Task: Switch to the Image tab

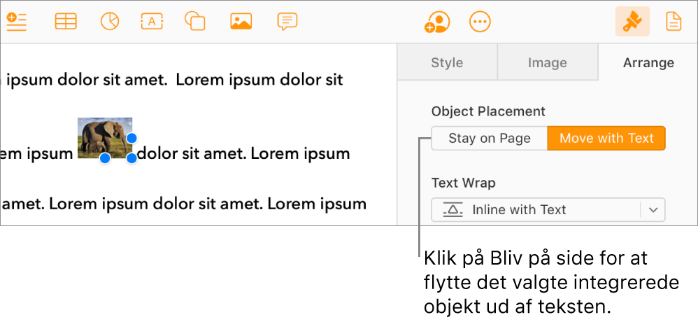Action: 547,62
